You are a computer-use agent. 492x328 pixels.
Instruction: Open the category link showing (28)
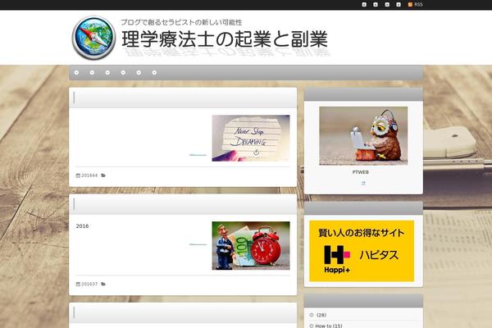[321, 315]
